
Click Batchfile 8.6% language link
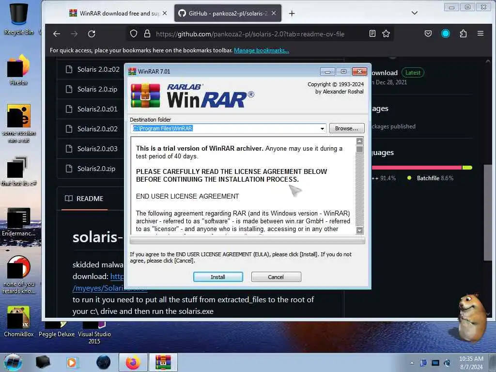(x=431, y=178)
